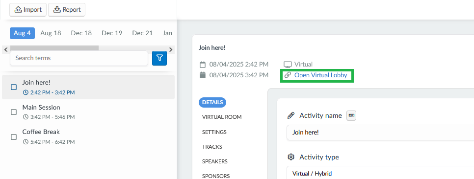Viewport: 474px width, 179px height.
Task: Tick the Coffee Break checkbox
Action: (x=14, y=137)
